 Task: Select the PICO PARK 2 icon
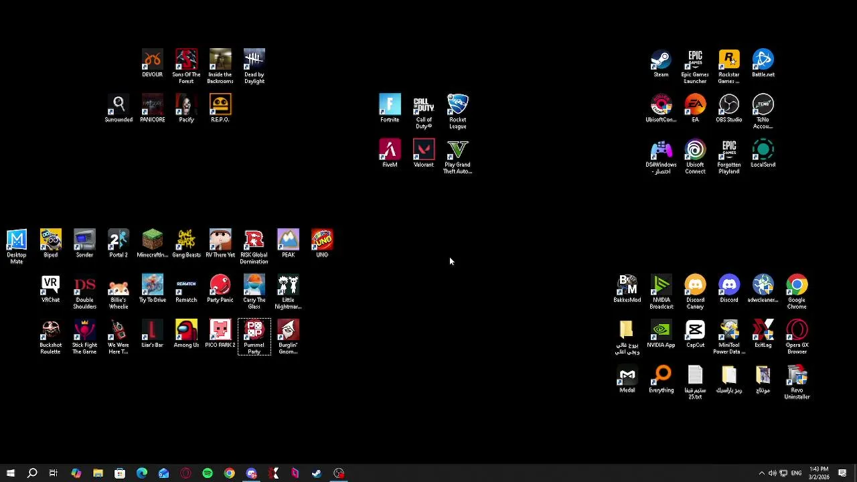220,333
